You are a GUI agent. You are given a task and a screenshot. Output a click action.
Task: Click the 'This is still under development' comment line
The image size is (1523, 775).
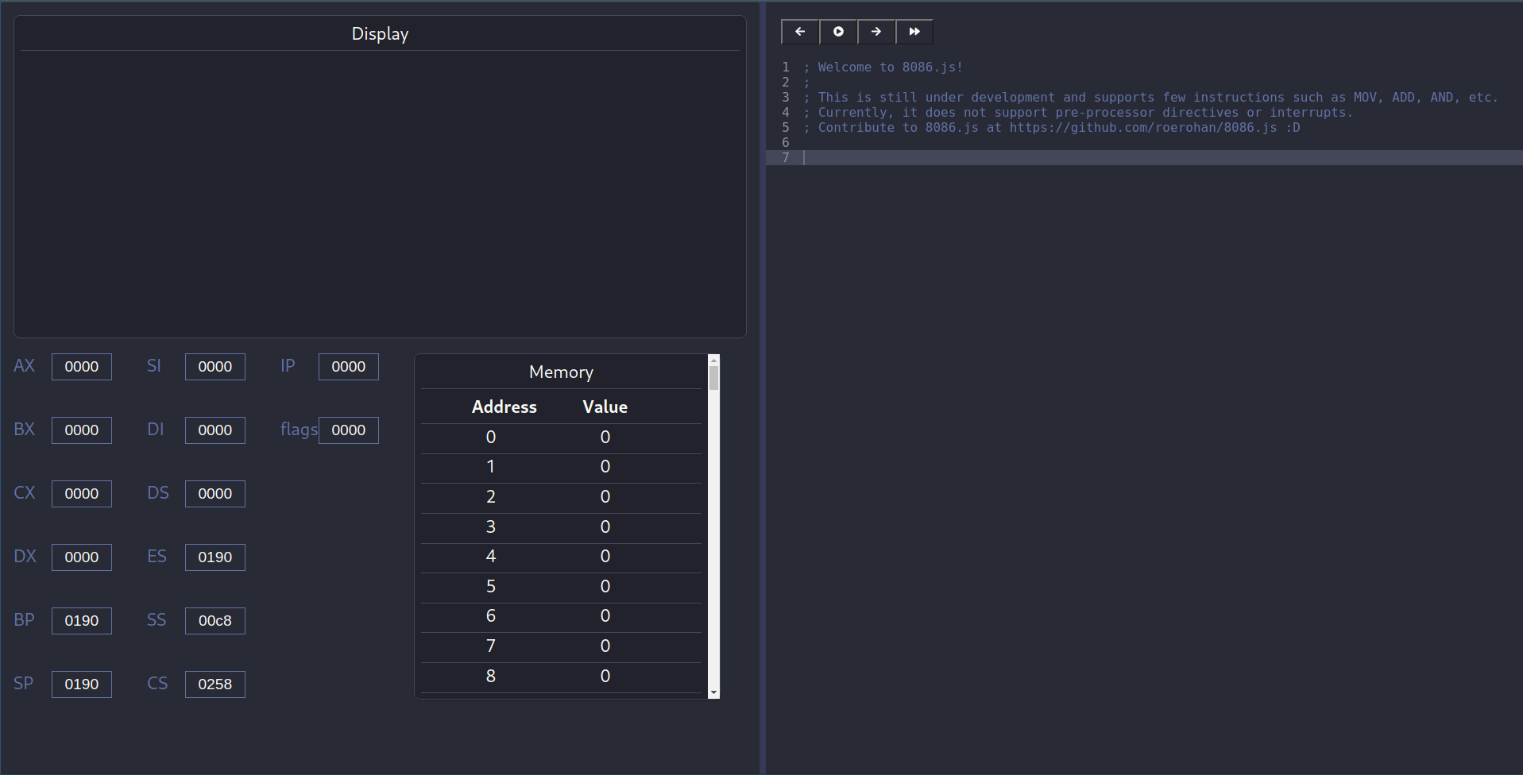[x=1150, y=98]
